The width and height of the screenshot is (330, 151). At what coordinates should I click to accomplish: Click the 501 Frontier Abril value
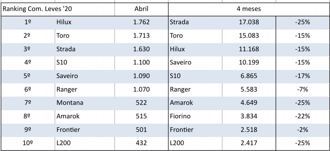(x=141, y=130)
